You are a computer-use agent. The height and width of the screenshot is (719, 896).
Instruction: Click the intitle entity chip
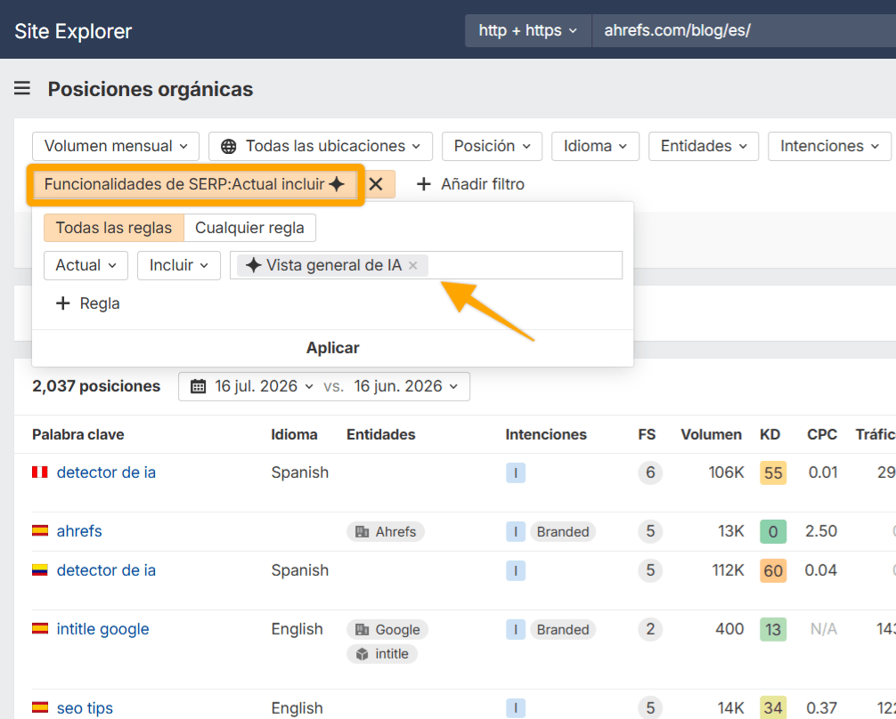pos(382,654)
